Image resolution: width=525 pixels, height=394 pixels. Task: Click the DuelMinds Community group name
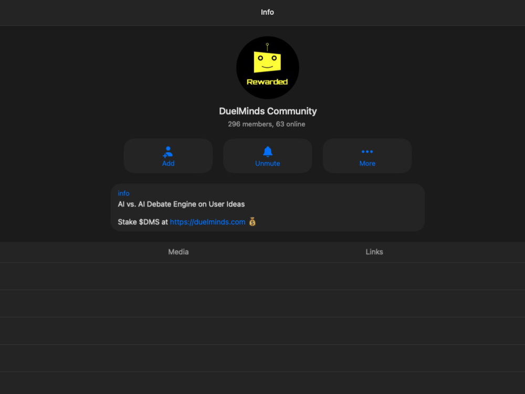pos(268,111)
